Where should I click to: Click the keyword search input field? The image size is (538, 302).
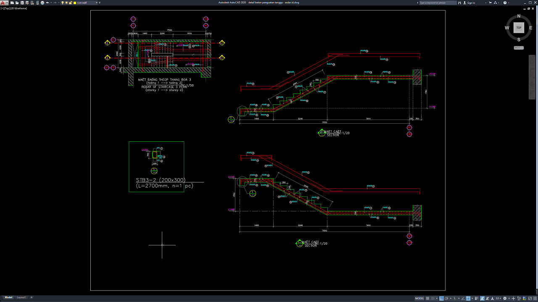(437, 3)
